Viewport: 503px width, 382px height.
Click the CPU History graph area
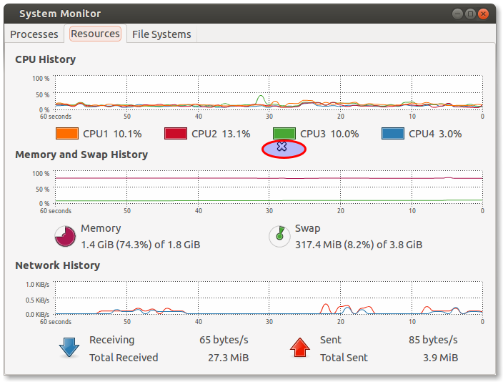pos(269,93)
